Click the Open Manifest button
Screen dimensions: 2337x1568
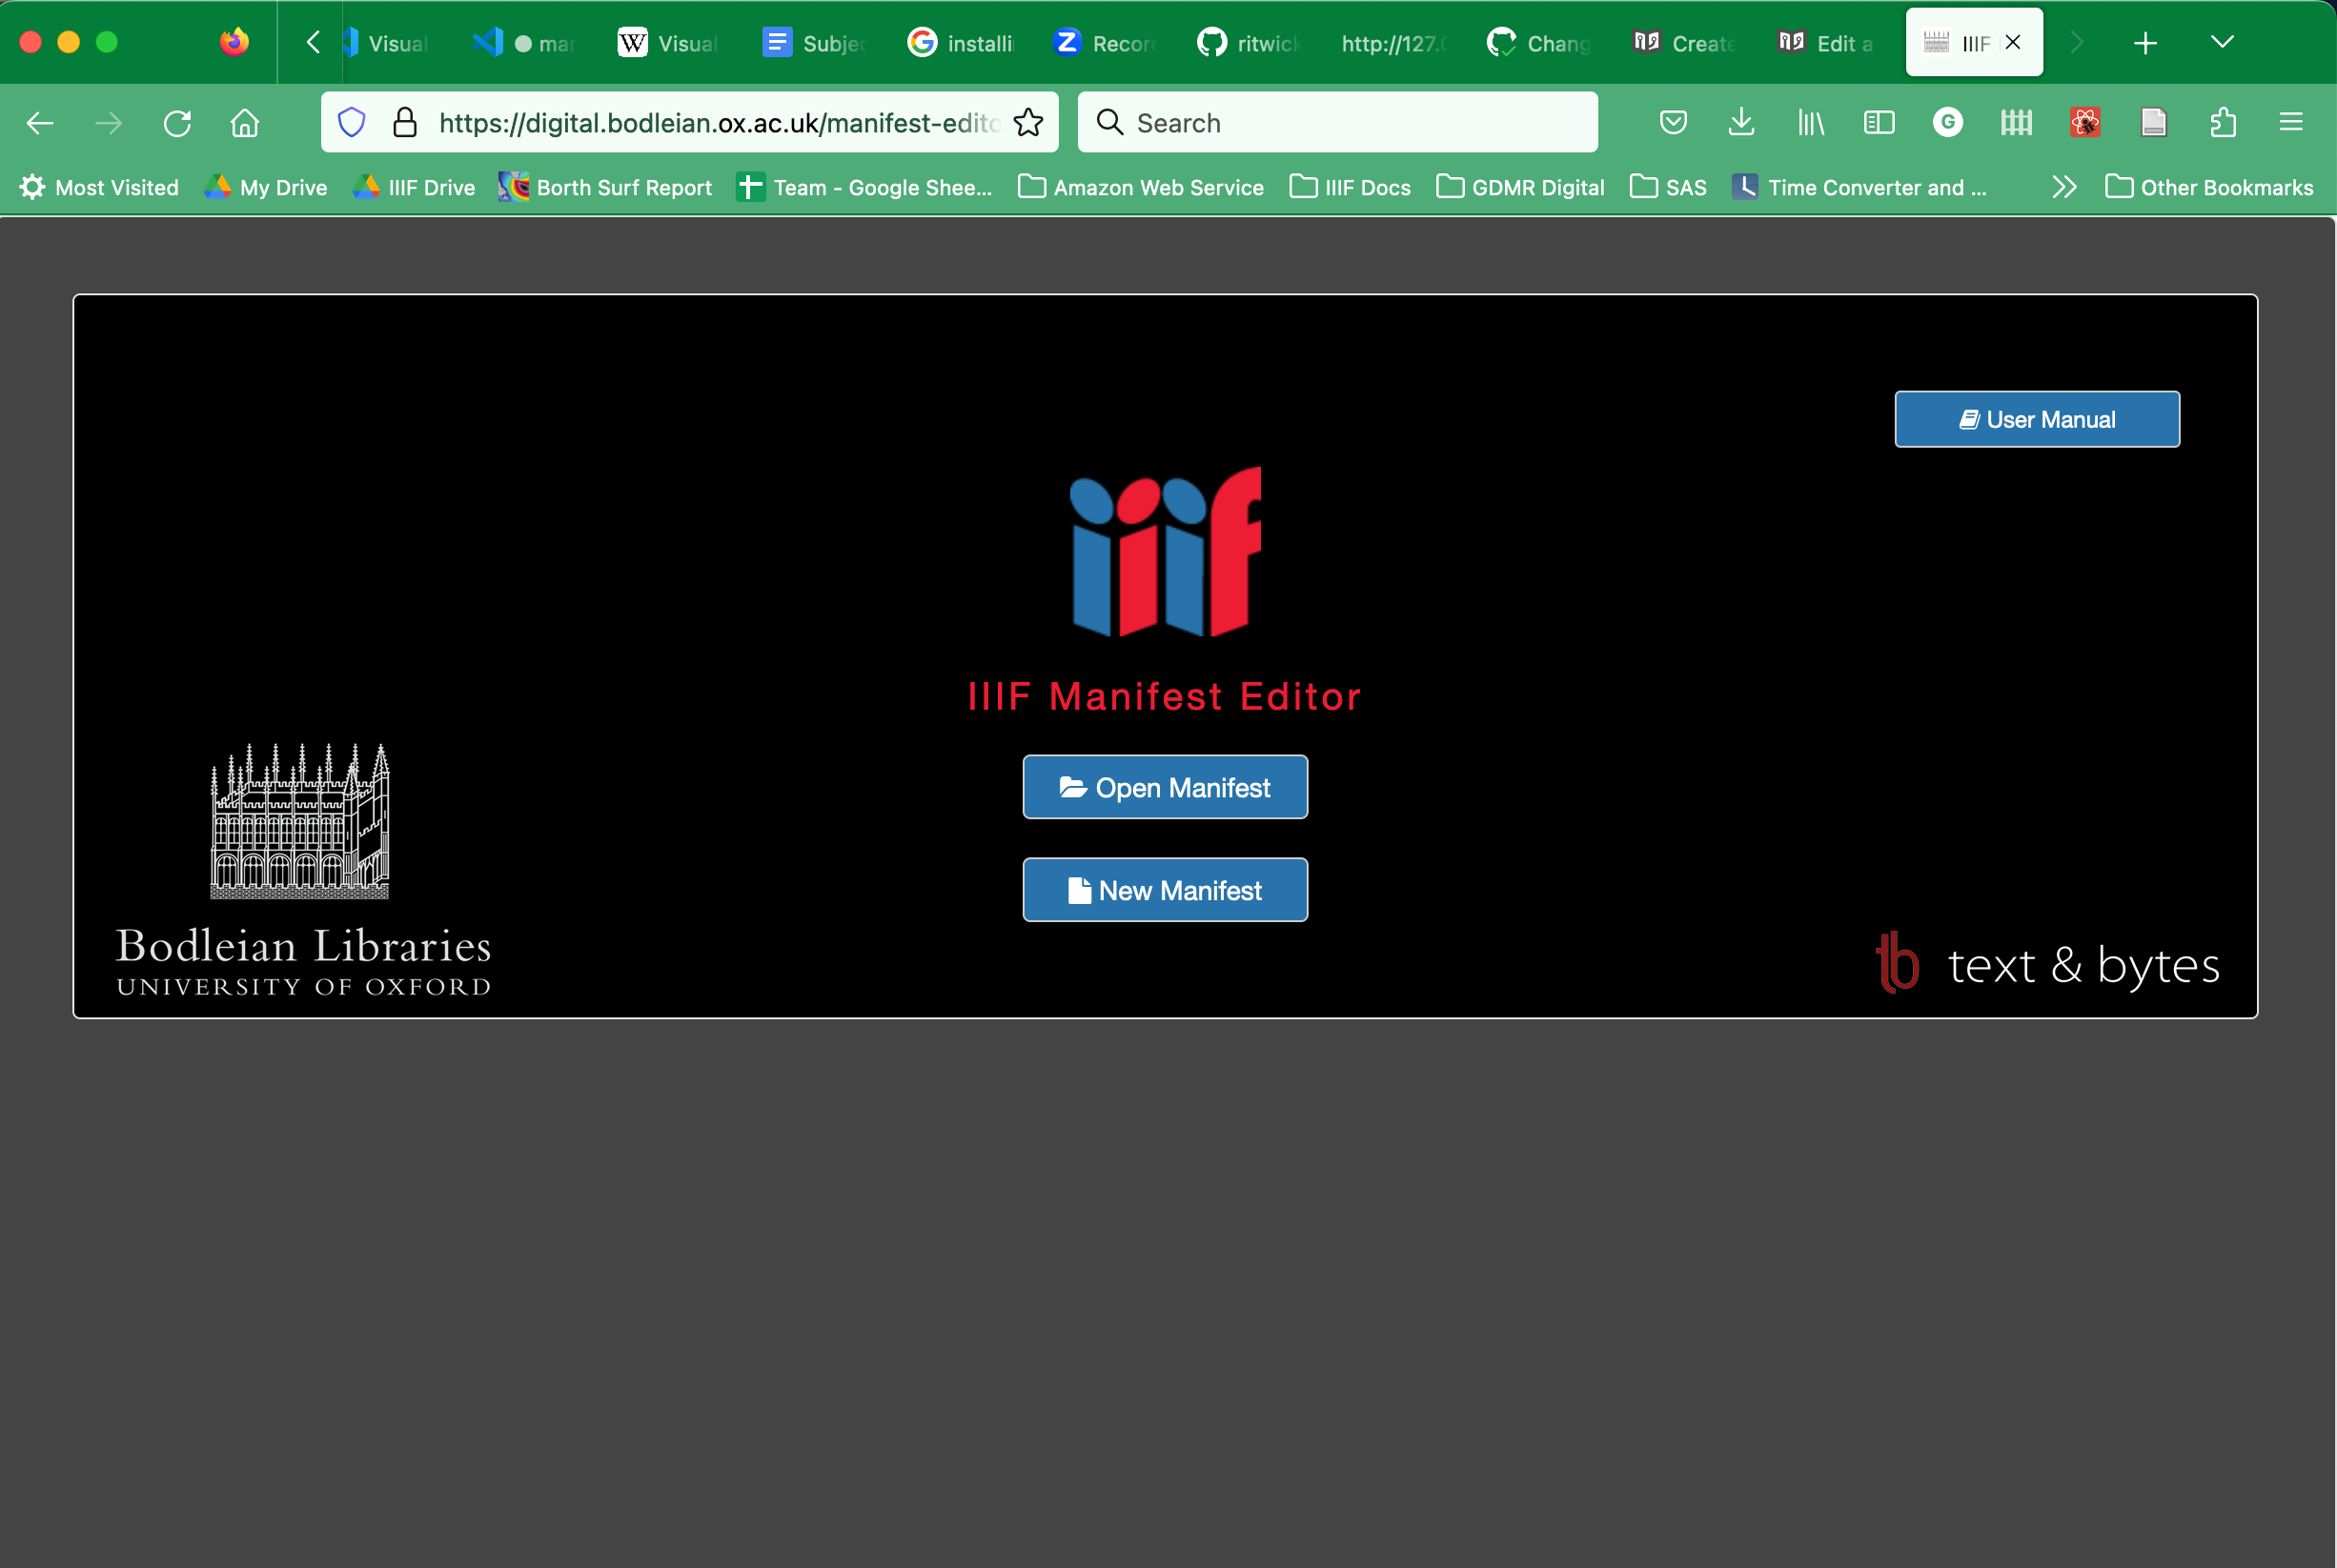coord(1165,787)
